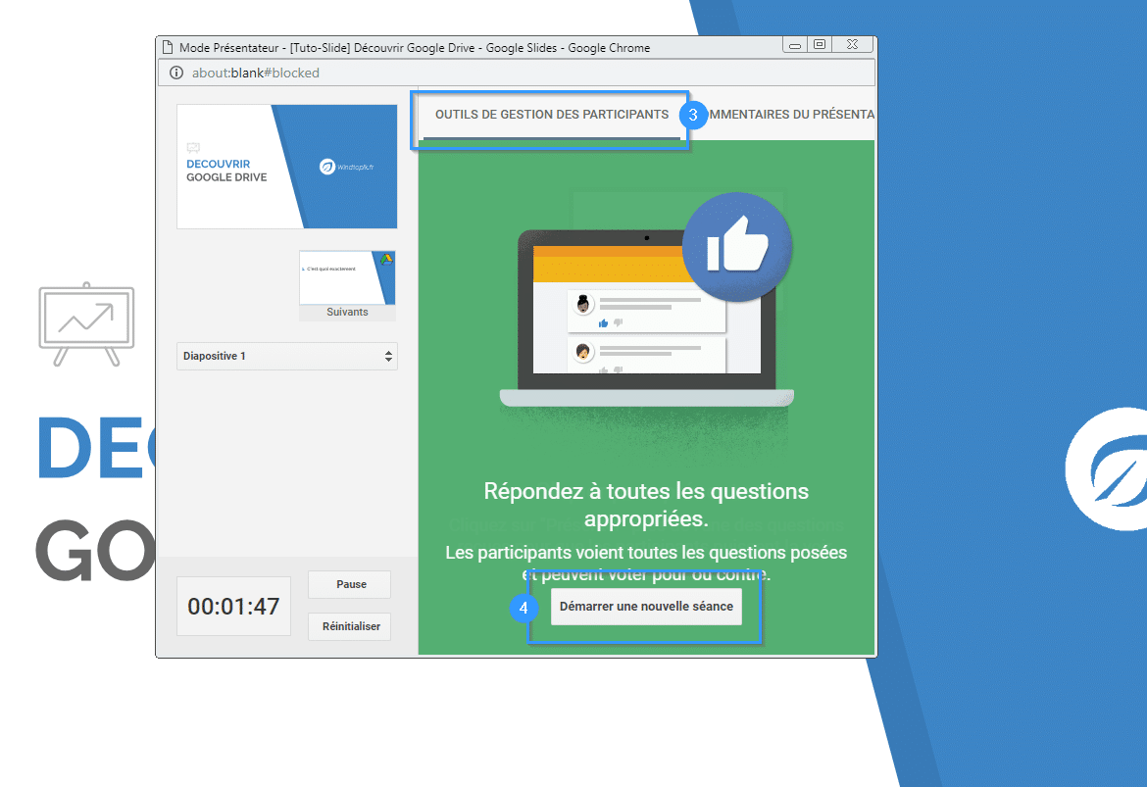Click the thumbs-up icon on the green panel
The width and height of the screenshot is (1147, 787).
[737, 247]
